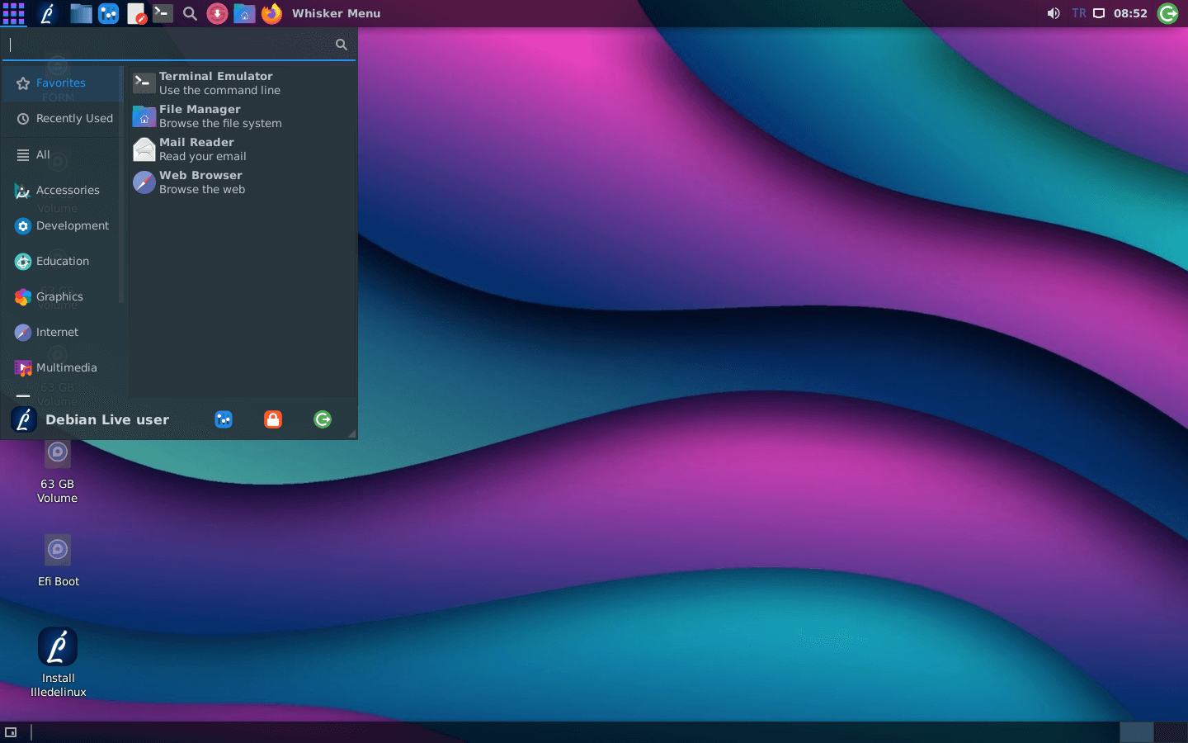Launch Terminal Emulator from favorites
This screenshot has height=743, width=1188.
243,83
